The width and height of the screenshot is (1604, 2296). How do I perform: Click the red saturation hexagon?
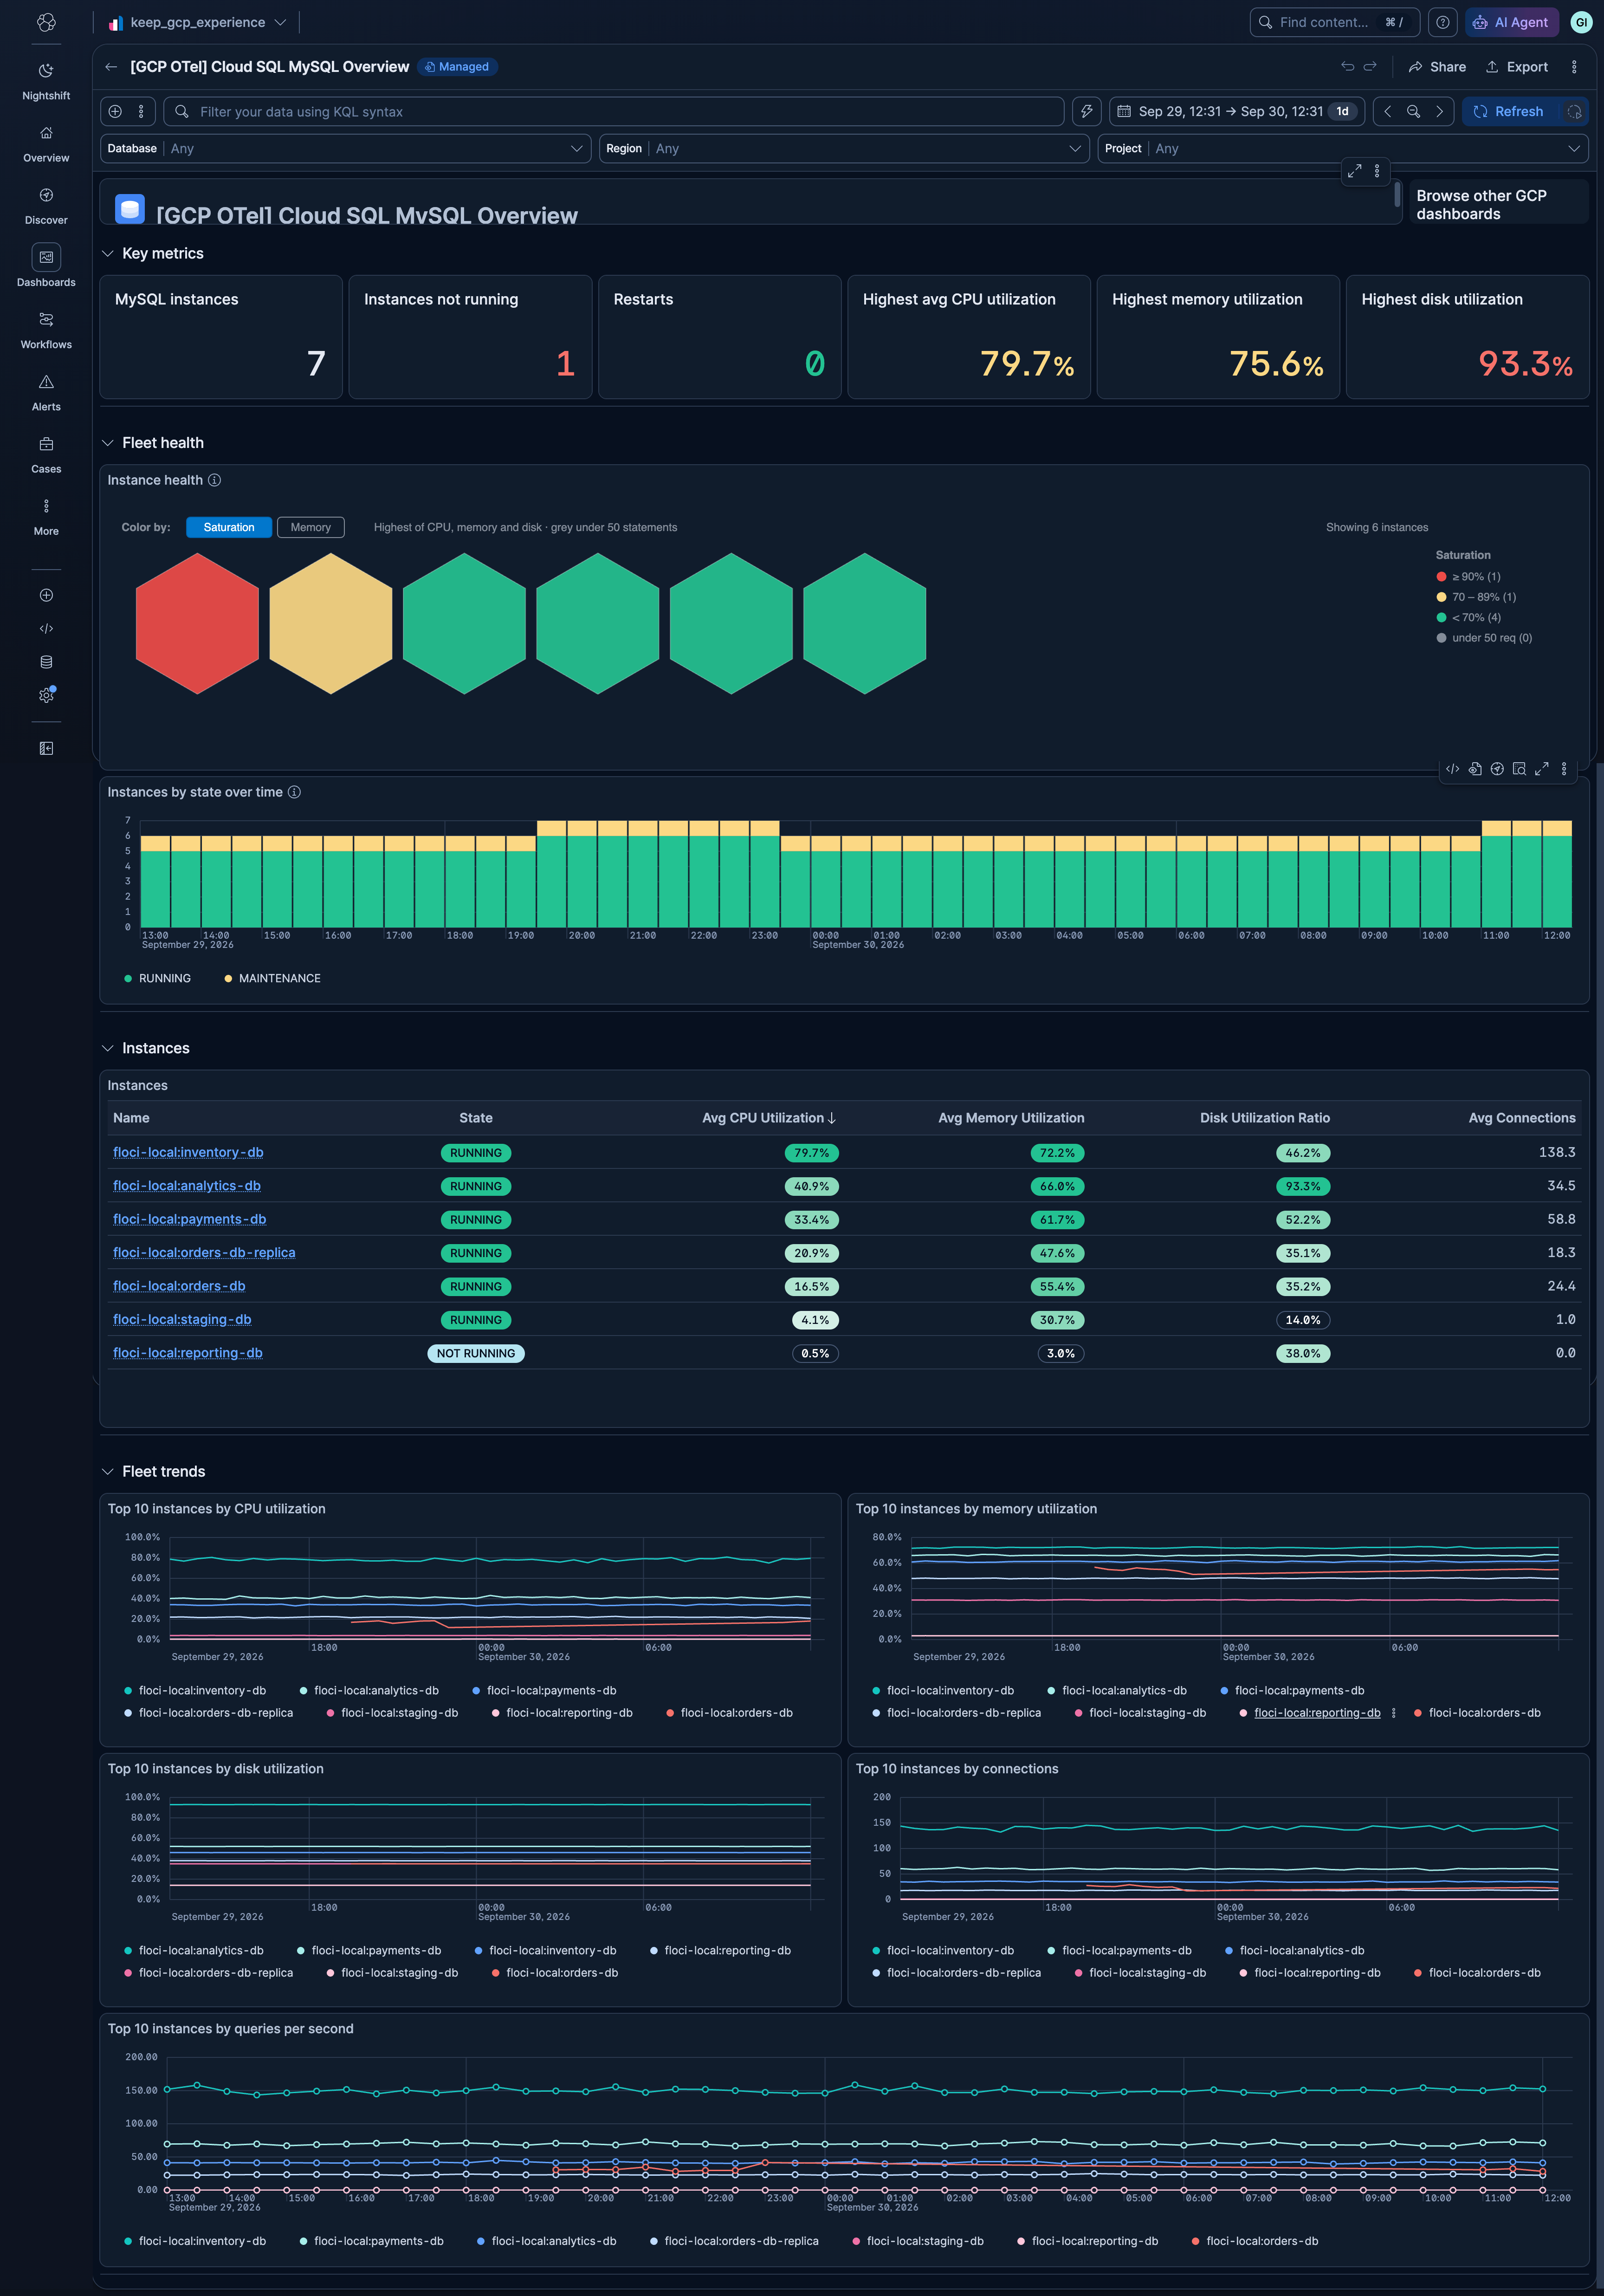[197, 623]
